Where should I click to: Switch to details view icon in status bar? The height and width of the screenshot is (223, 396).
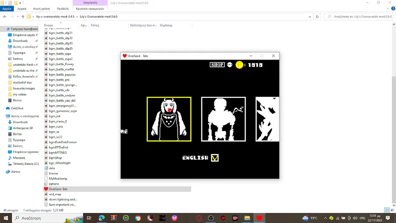point(387,210)
